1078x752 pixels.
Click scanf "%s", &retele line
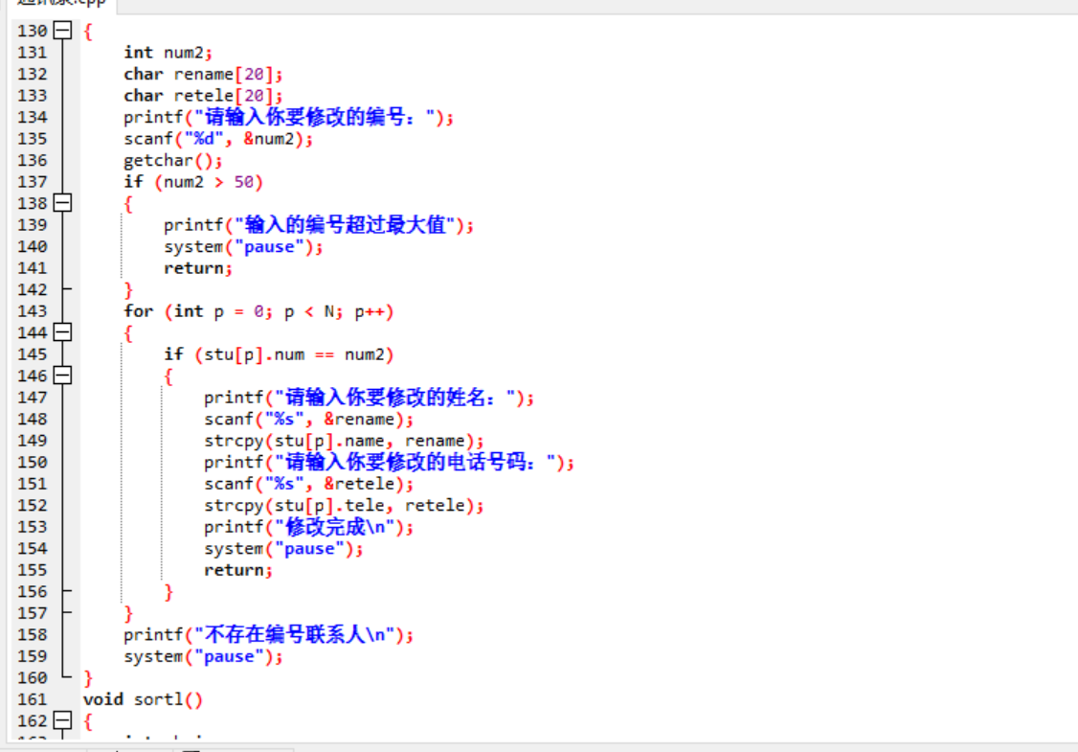tap(308, 484)
